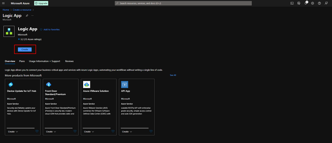Click the rating star icon
332x143 pixels.
19,39
